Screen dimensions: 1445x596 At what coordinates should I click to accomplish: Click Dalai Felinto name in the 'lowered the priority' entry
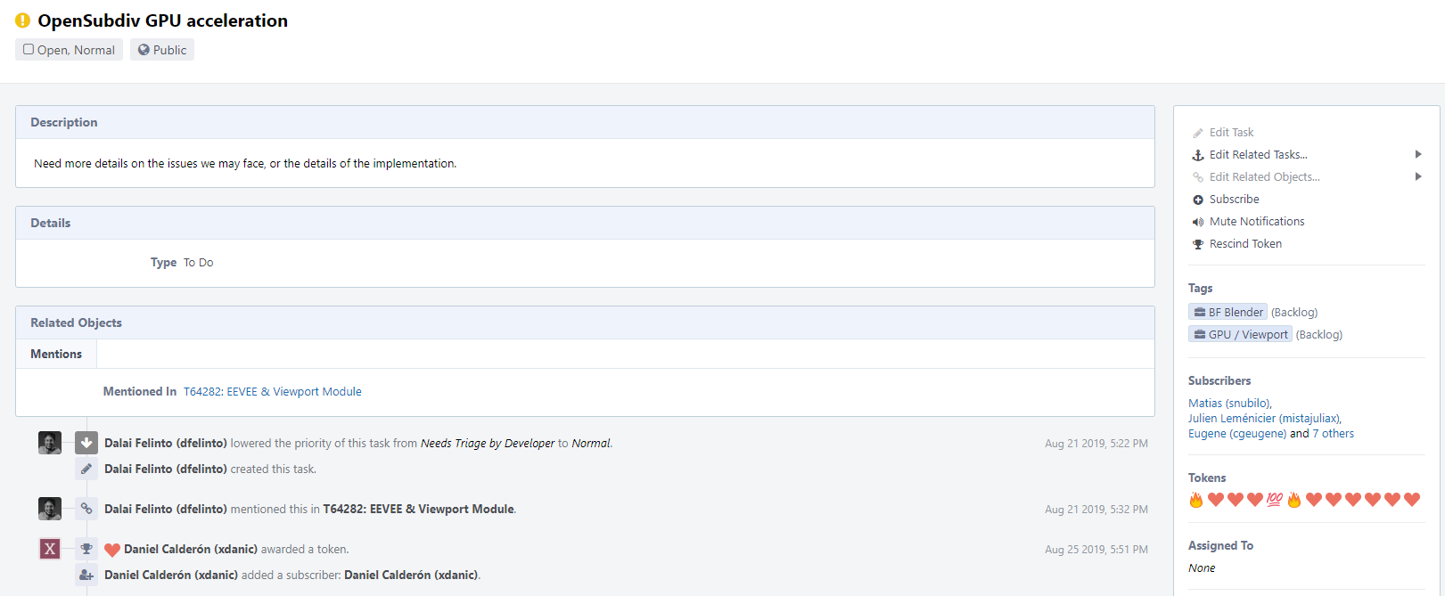click(x=166, y=444)
